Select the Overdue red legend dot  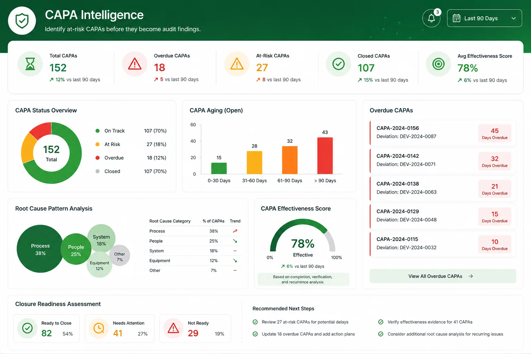click(x=97, y=158)
